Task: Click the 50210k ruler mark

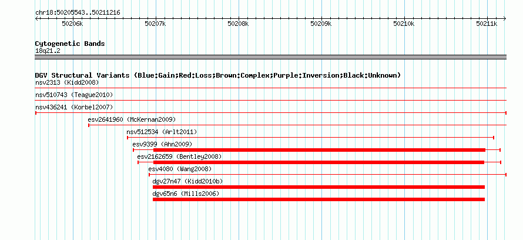Action: click(x=404, y=24)
